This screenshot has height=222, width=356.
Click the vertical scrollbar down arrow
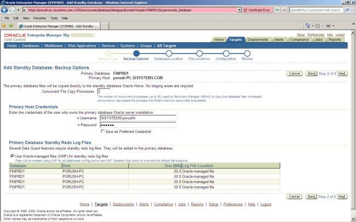(353, 219)
